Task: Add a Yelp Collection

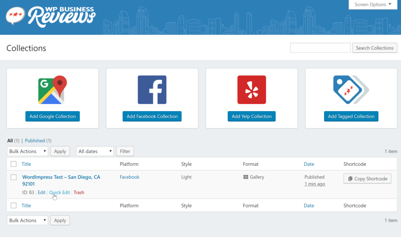Action: coord(252,116)
